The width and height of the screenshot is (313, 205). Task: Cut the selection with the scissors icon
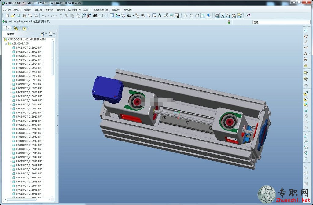(61, 16)
